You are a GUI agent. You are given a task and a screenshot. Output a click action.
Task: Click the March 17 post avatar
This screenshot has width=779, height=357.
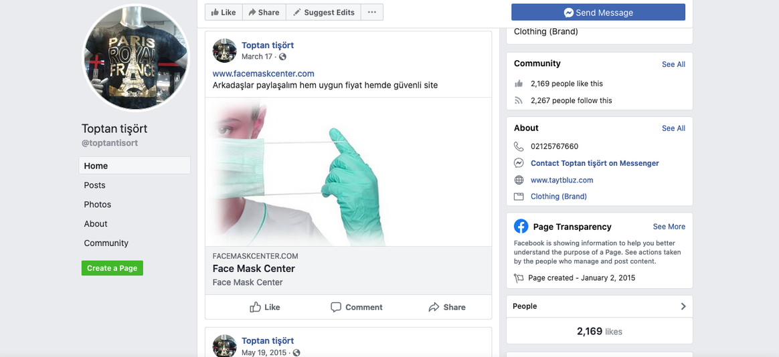coord(225,51)
